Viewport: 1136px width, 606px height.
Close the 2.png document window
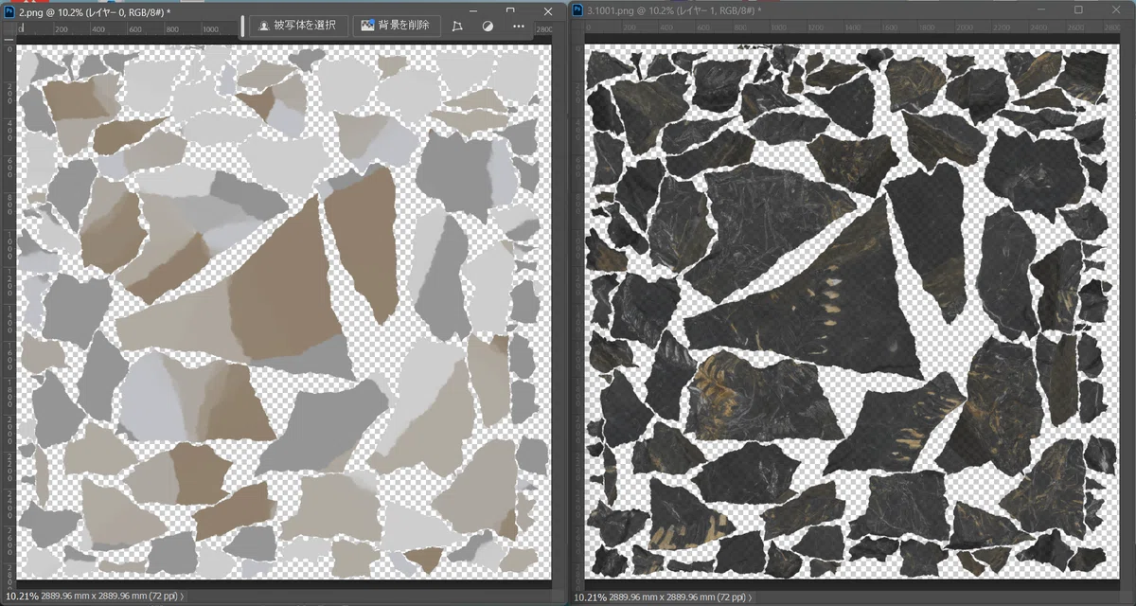point(547,9)
